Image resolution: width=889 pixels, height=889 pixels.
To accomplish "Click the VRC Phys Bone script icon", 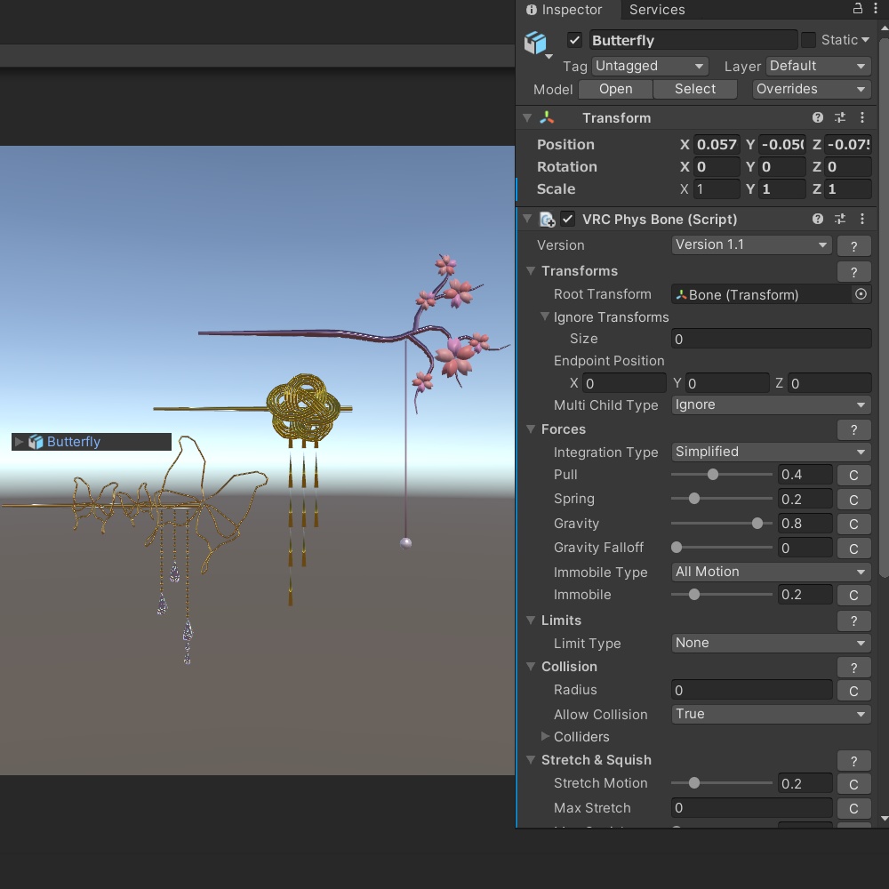I will click(547, 220).
